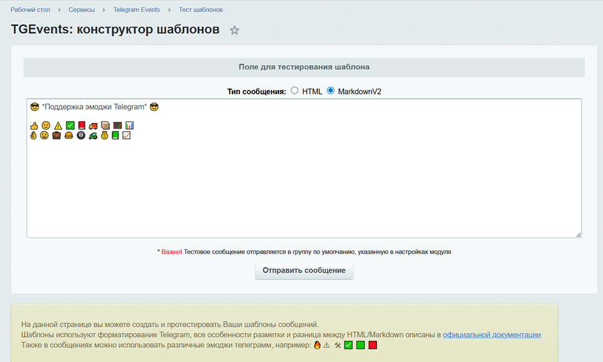Click the yellow warning triangle emoji in textarea

pos(58,125)
